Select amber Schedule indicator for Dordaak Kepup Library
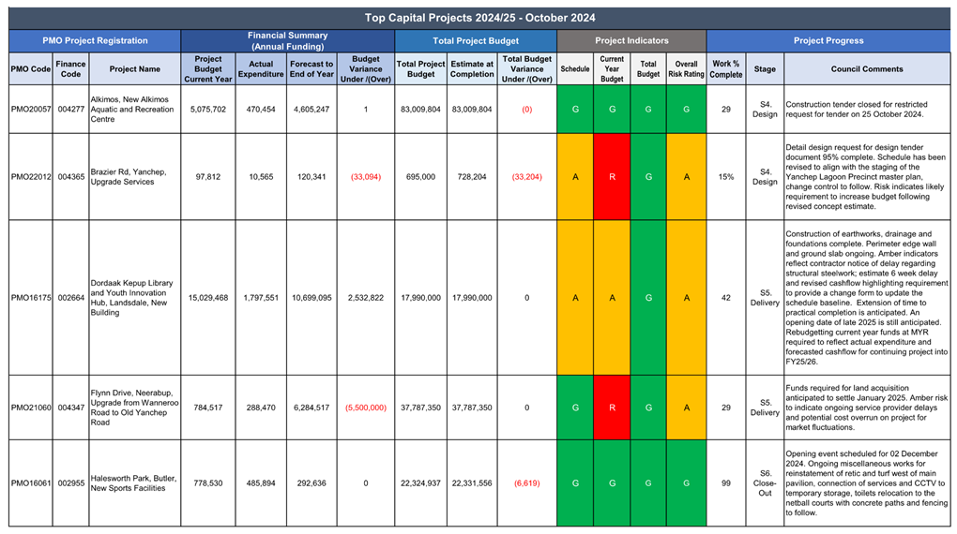The width and height of the screenshot is (957, 534). (x=575, y=298)
